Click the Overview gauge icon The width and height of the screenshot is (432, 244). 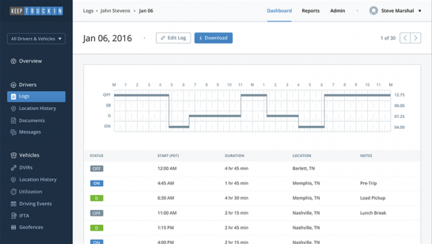[x=13, y=61]
